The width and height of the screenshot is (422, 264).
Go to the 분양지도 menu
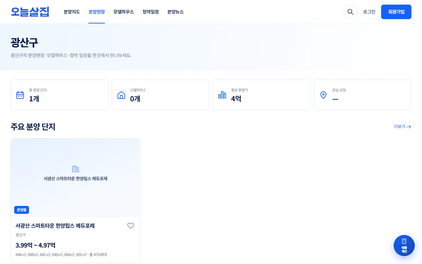[x=72, y=12]
